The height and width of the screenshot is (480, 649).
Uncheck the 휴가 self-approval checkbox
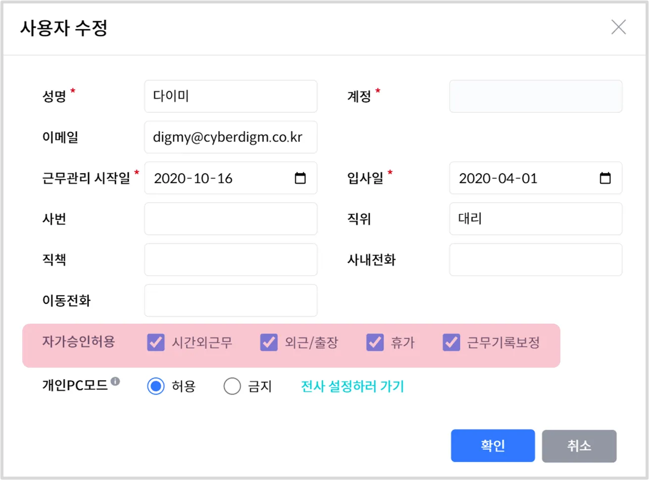(375, 342)
